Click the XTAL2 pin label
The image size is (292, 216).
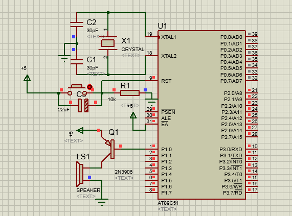click(169, 56)
